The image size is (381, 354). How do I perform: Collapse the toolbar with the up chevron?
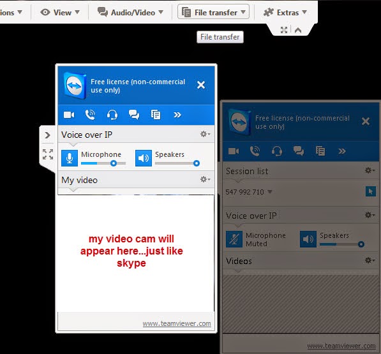click(x=298, y=30)
